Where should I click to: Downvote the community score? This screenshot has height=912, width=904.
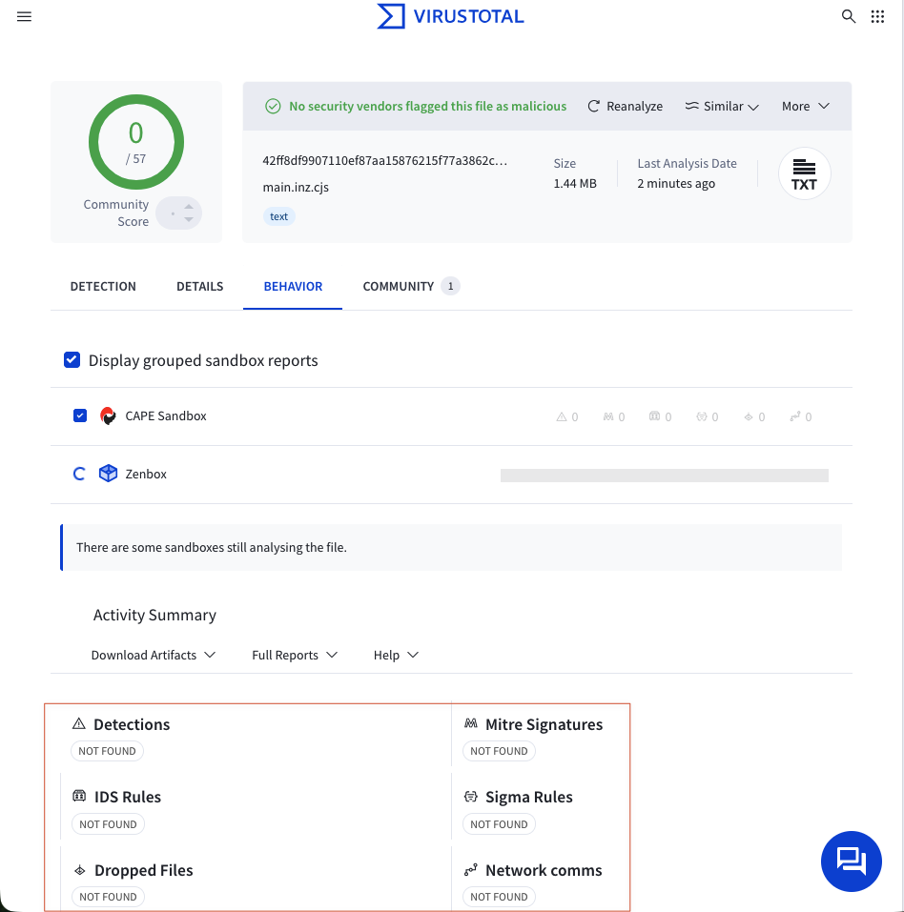pos(189,219)
